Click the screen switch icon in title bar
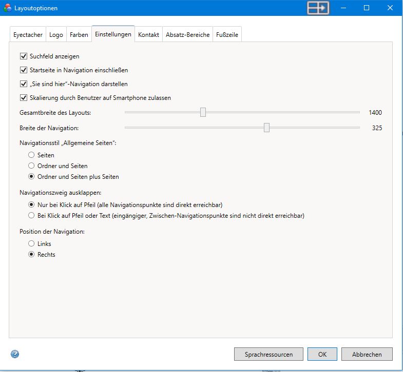 (x=319, y=8)
